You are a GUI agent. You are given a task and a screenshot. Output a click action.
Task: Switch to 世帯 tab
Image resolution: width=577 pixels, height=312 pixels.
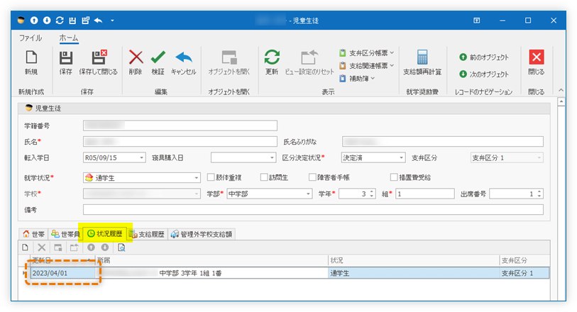(x=33, y=234)
